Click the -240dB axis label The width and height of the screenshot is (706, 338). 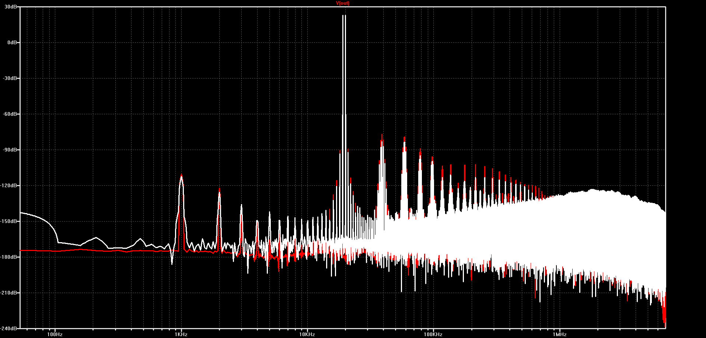click(8, 328)
